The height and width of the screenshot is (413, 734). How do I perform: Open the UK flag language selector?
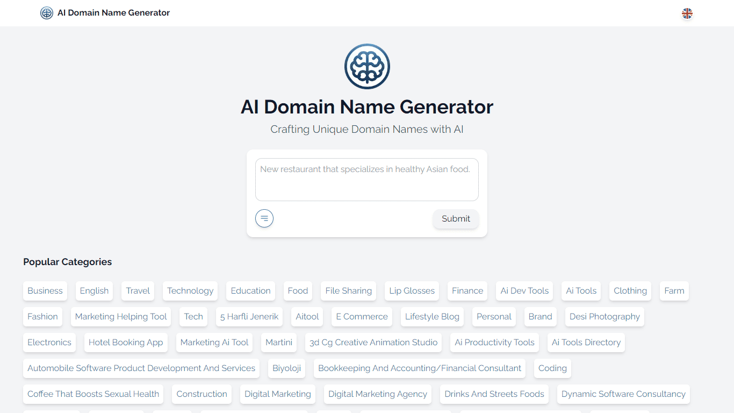click(x=687, y=13)
